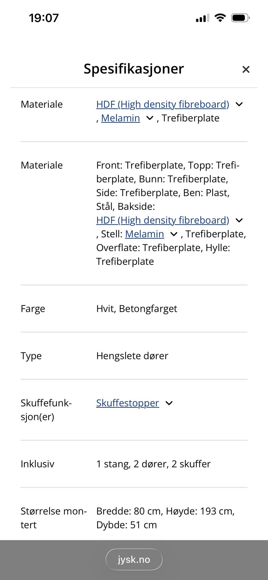Open the HDF link under Bakside
This screenshot has height=580, width=268.
tap(163, 220)
